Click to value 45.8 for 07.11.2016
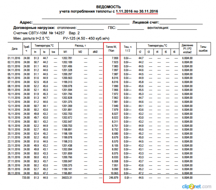This screenshot has height=190, width=216. coord(45,82)
